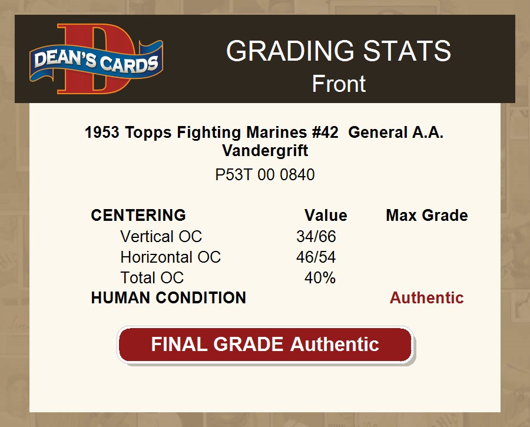
Task: Click the CENTERING section label
Action: point(138,216)
